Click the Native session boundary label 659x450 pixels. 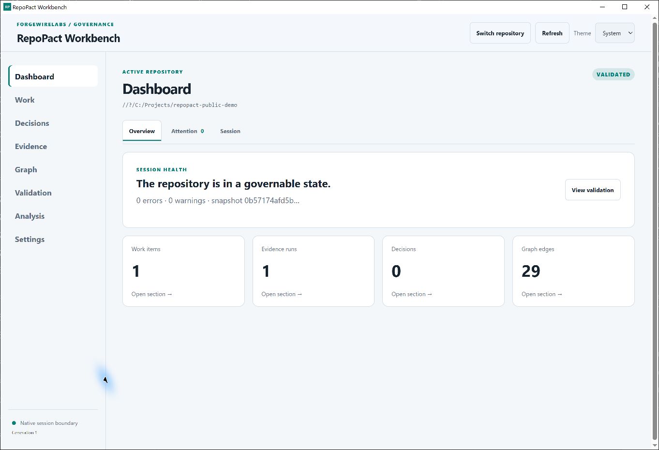49,423
